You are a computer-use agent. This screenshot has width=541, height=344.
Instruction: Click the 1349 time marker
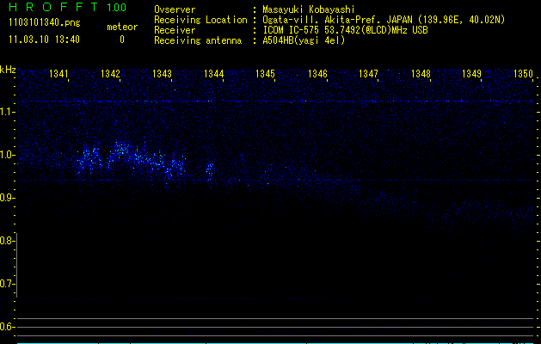pyautogui.click(x=471, y=74)
